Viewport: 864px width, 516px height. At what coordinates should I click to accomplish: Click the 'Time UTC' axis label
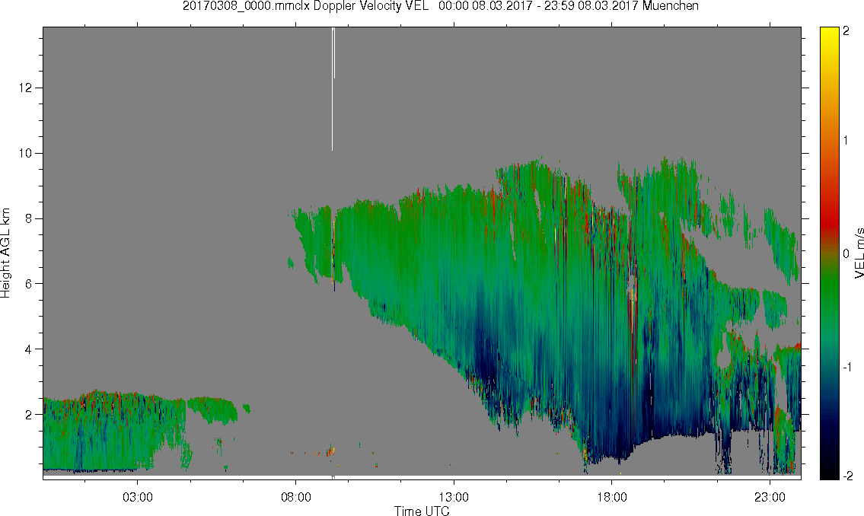pyautogui.click(x=422, y=511)
